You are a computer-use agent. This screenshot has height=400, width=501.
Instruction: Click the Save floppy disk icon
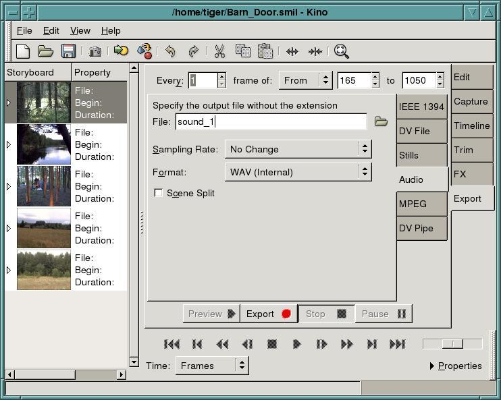68,51
